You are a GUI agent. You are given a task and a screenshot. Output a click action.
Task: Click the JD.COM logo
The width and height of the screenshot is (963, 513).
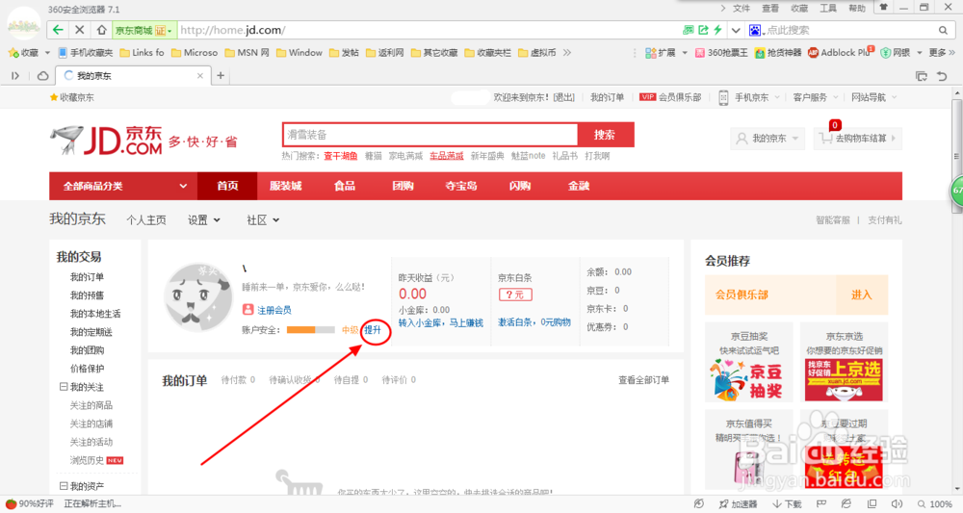coord(108,141)
